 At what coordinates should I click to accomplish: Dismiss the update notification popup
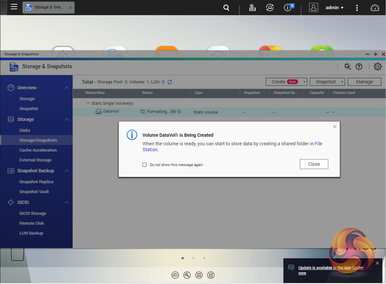[377, 263]
